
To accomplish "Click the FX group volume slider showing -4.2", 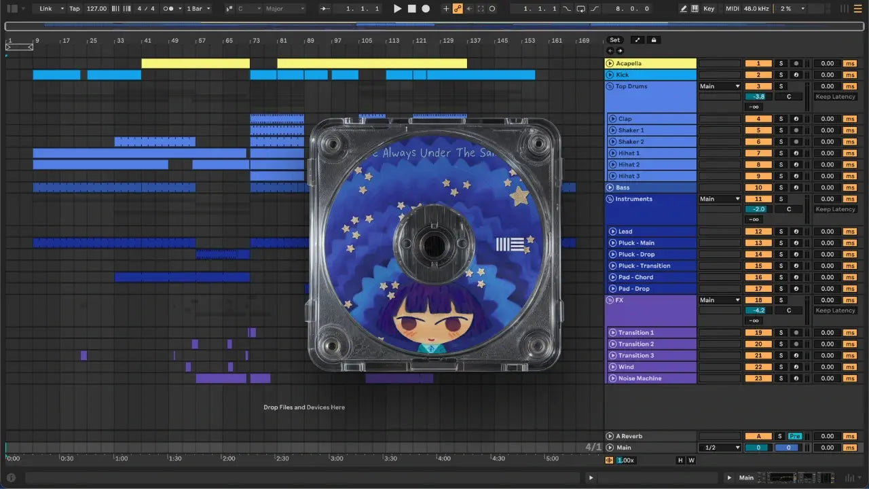I will 758,310.
